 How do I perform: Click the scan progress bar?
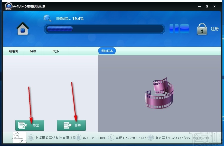[105, 29]
